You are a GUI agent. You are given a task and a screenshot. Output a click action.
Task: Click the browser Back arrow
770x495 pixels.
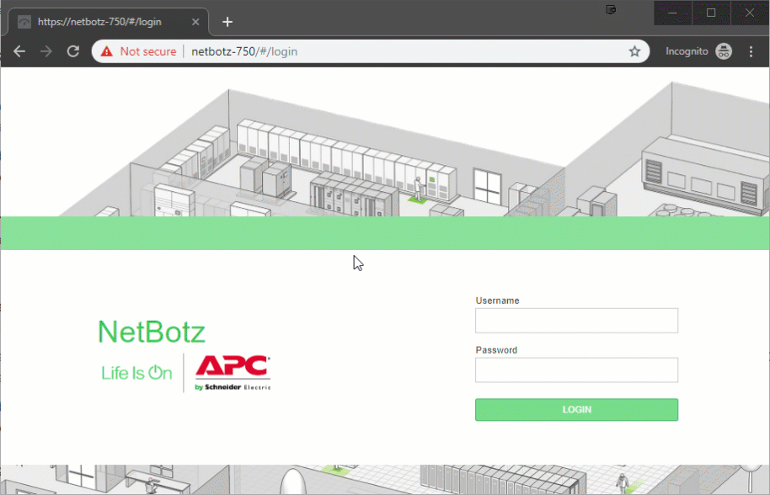click(19, 51)
